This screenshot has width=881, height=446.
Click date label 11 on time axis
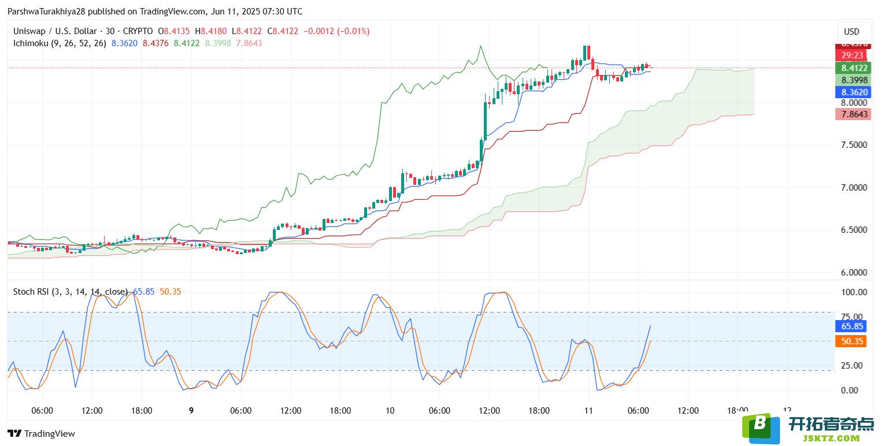588,411
